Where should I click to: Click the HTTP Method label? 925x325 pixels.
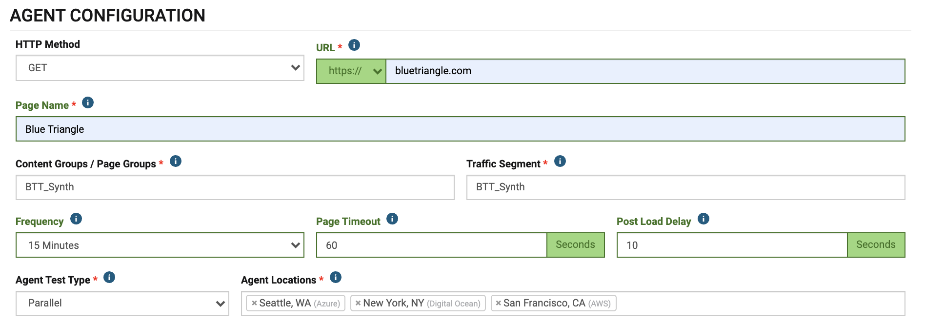48,44
